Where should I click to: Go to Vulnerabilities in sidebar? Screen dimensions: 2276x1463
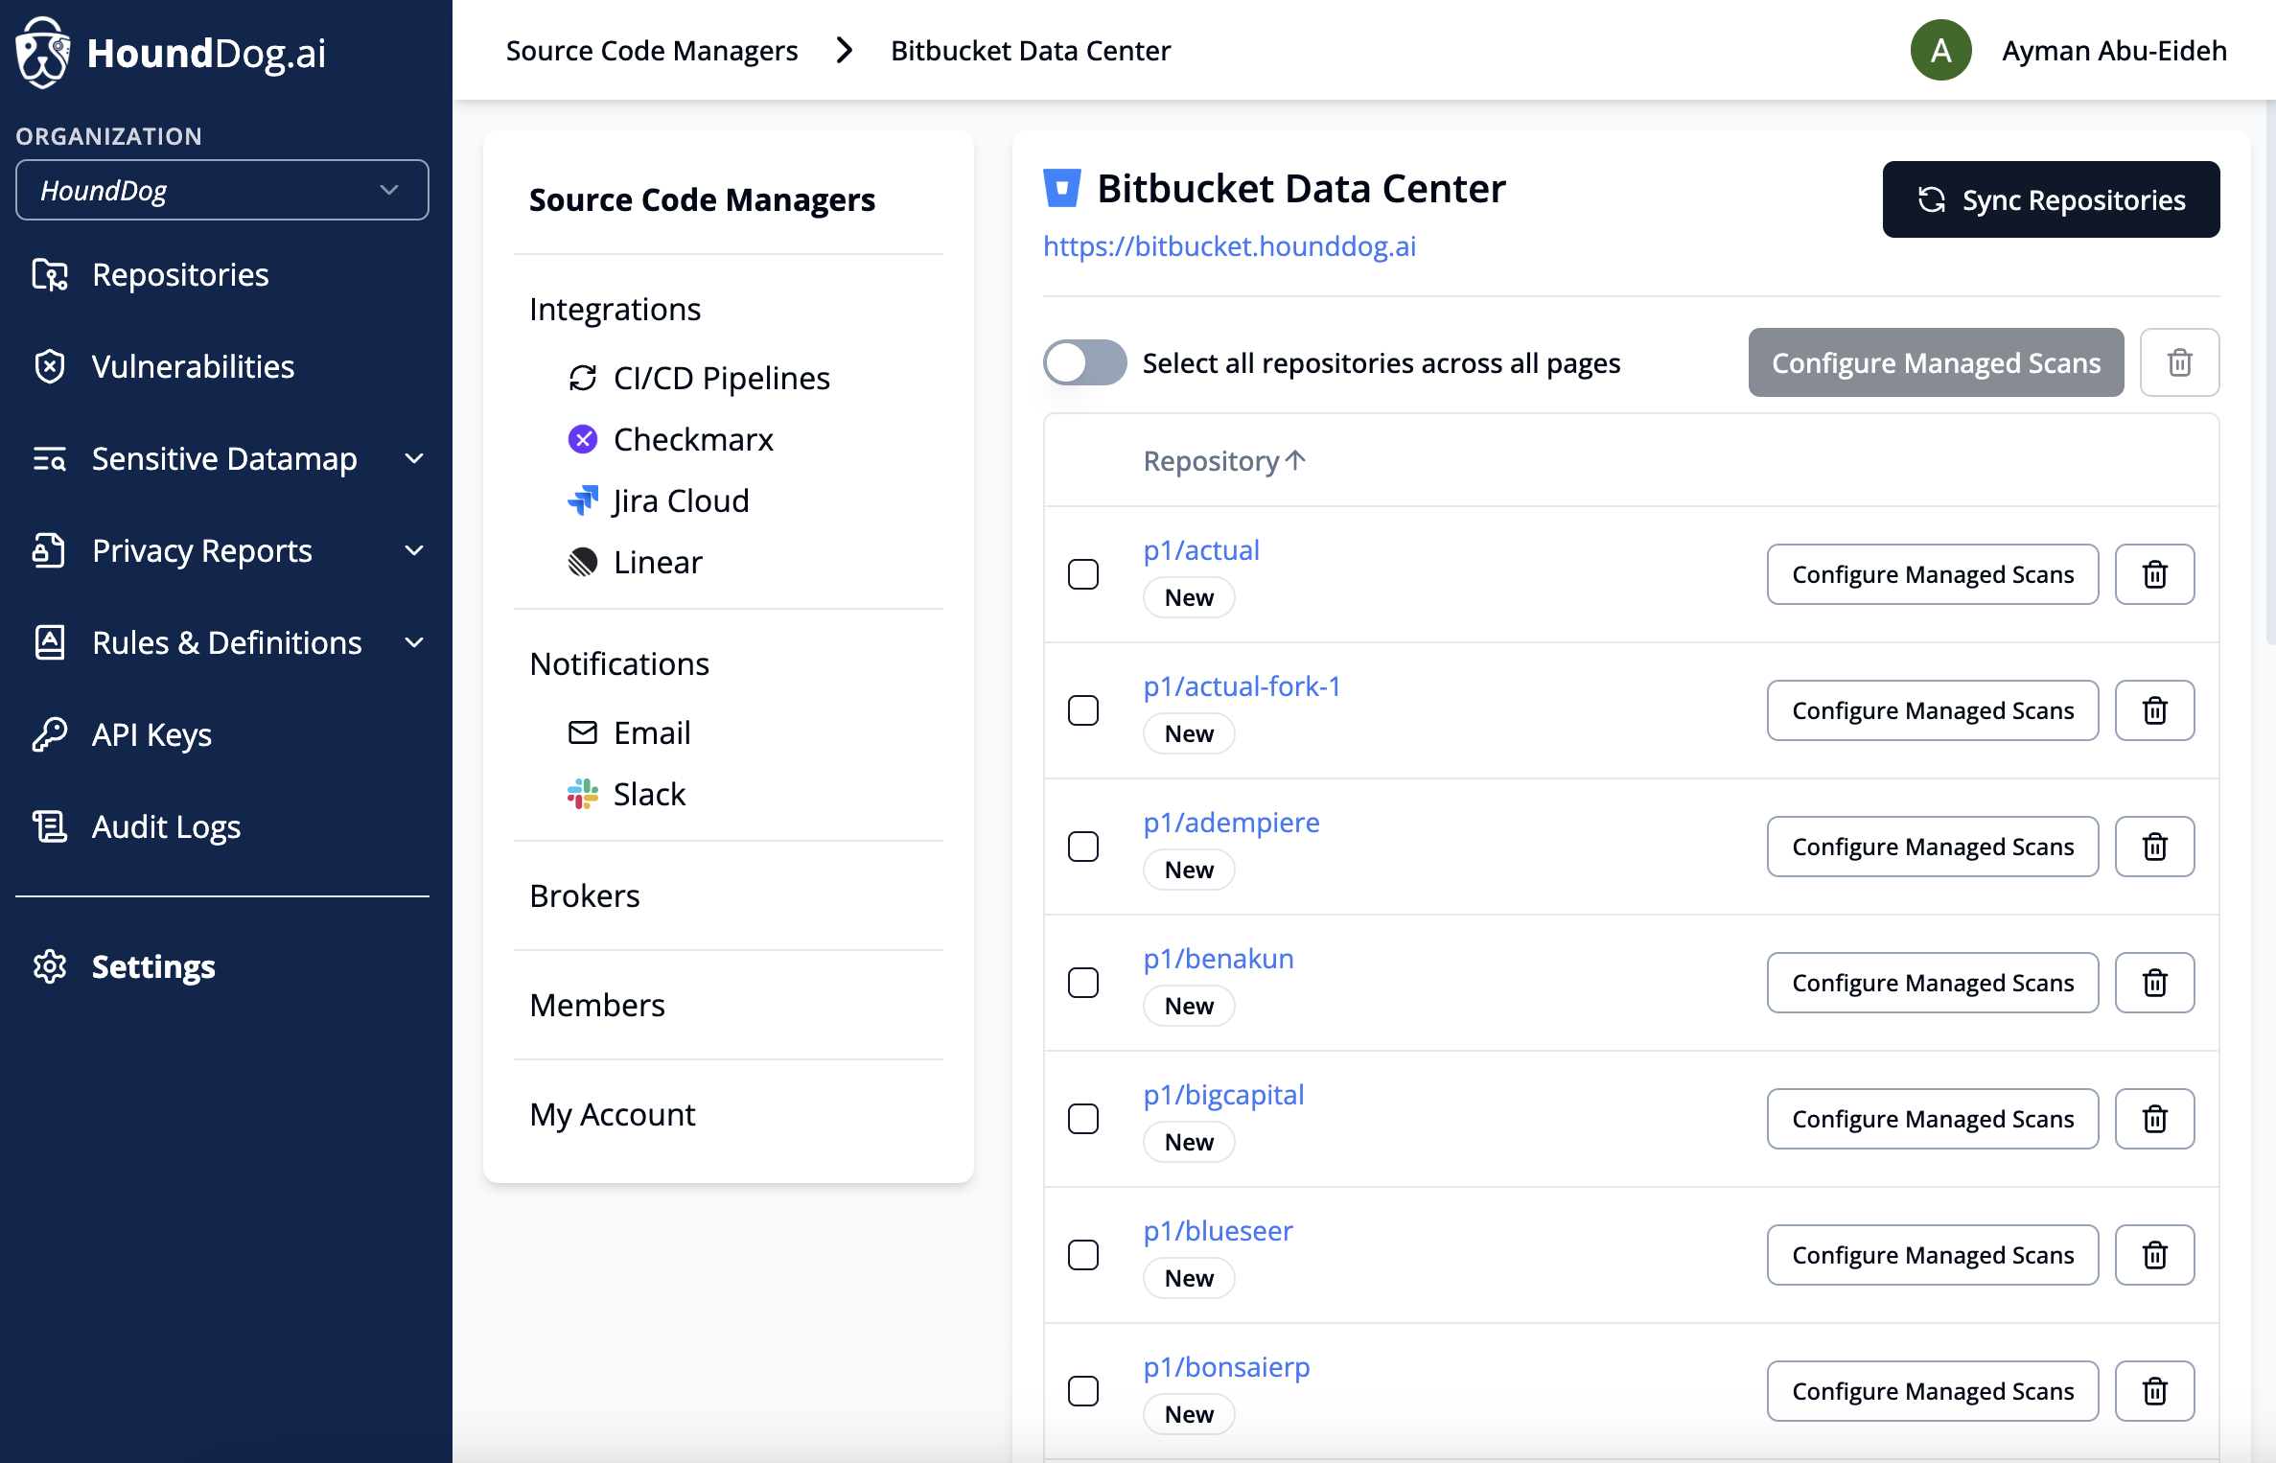point(193,366)
